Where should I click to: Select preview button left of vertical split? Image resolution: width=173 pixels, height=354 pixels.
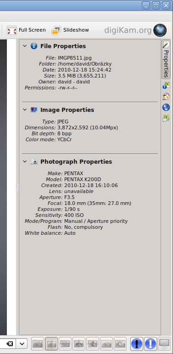click(38, 344)
